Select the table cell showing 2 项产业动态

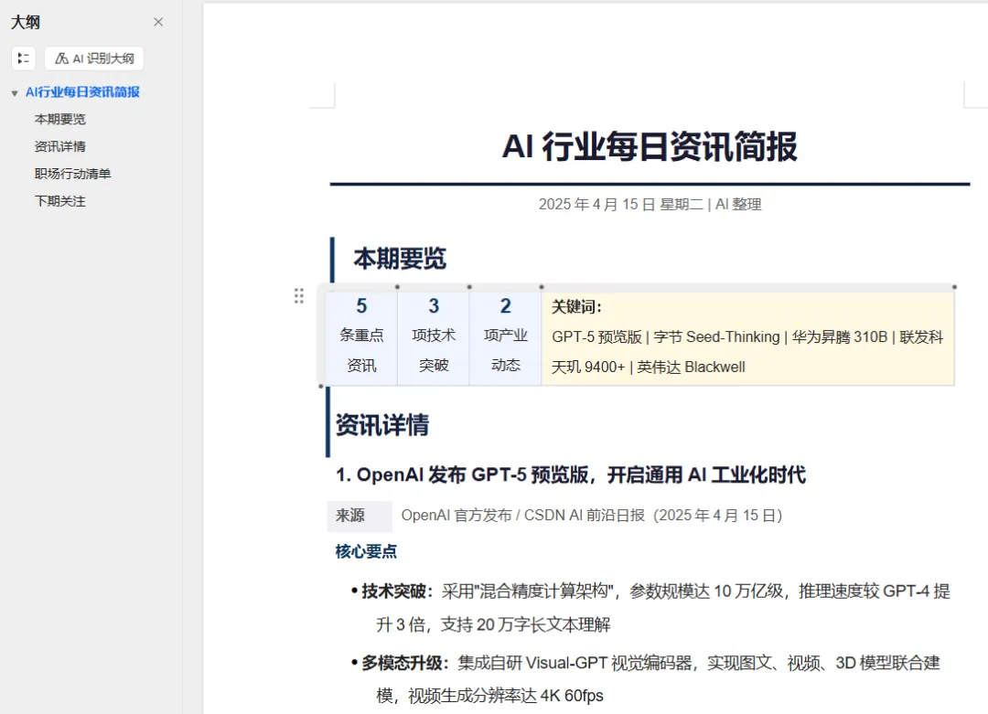coord(505,336)
